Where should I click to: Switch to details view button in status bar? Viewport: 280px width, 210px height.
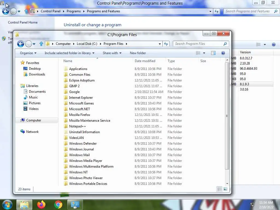pos(220,189)
